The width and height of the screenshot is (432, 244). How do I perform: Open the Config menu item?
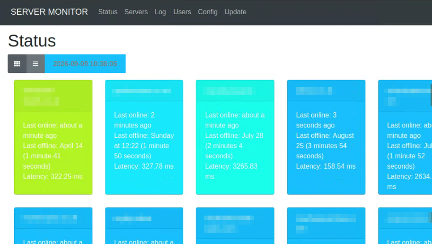click(x=208, y=12)
